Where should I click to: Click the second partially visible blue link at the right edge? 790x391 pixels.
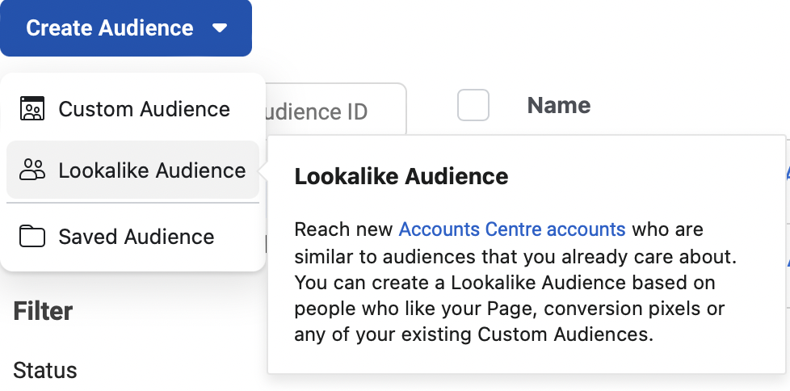(x=787, y=262)
